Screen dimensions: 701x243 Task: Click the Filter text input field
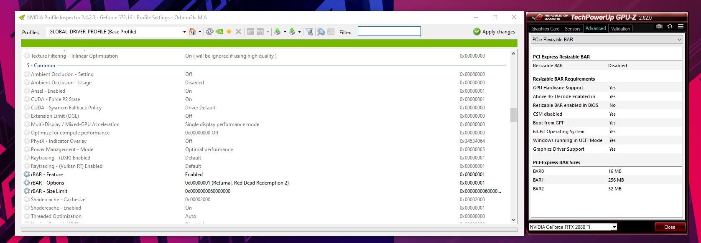[389, 32]
